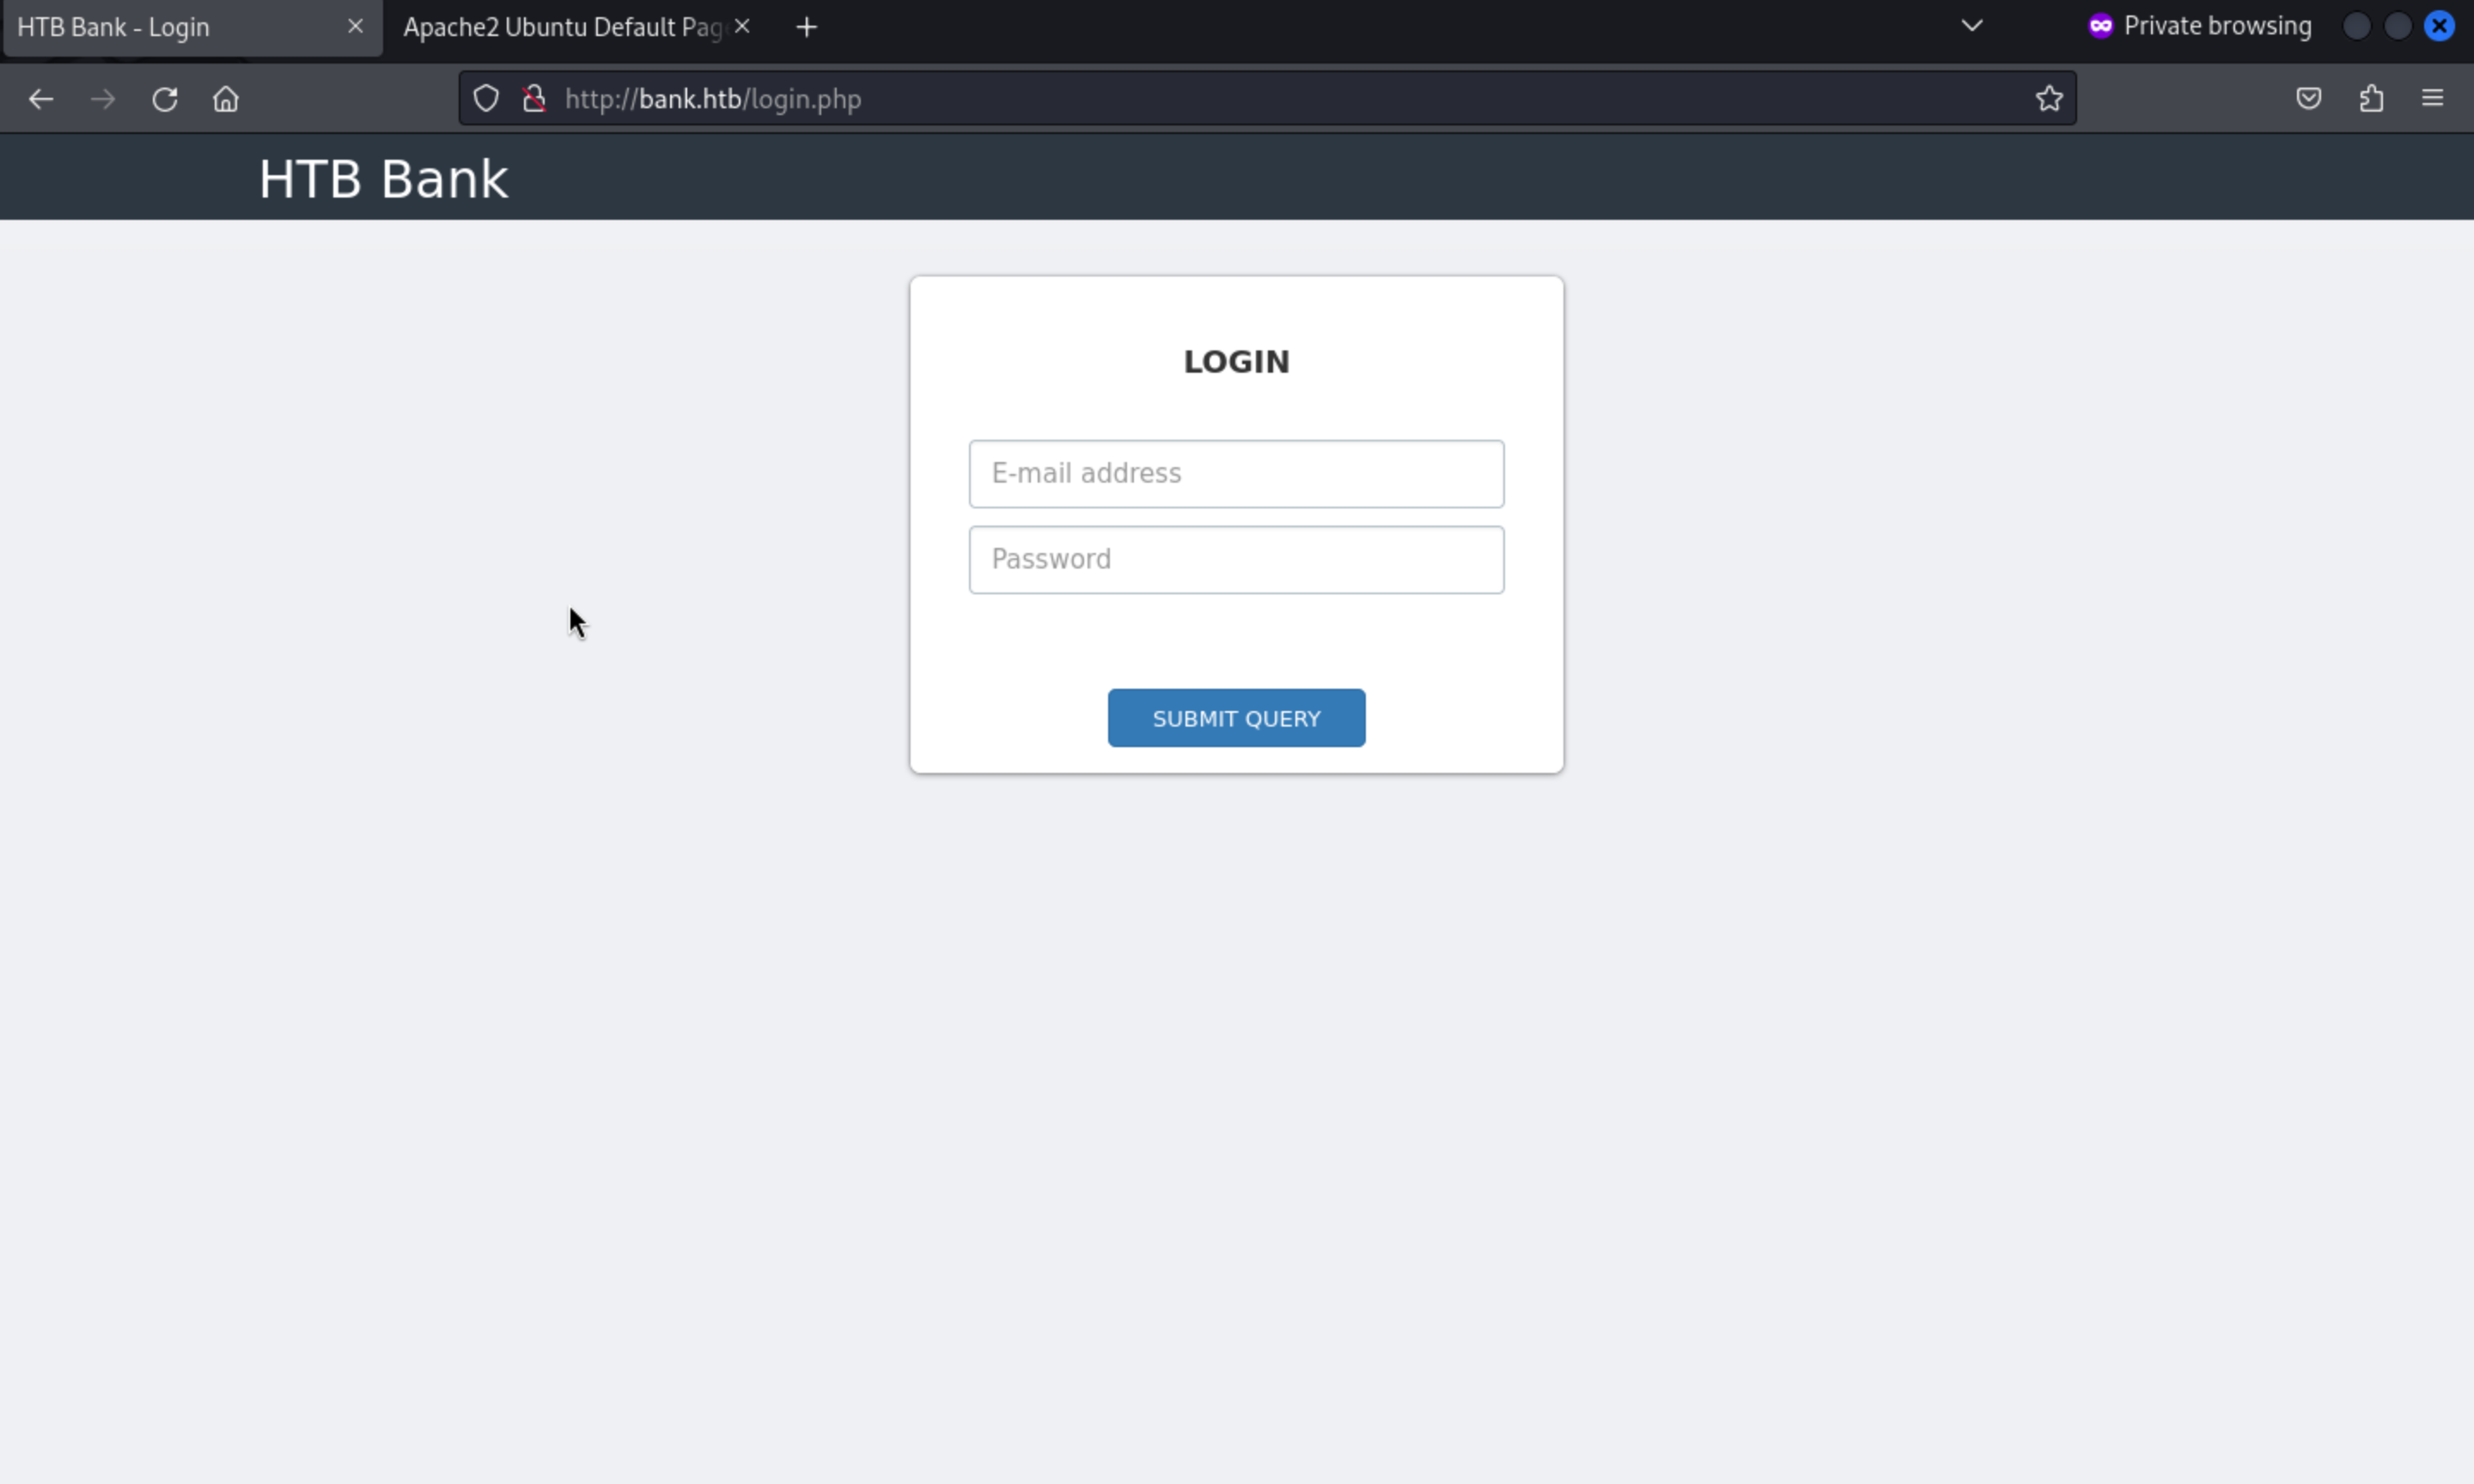Open a new tab with plus button

[x=806, y=27]
